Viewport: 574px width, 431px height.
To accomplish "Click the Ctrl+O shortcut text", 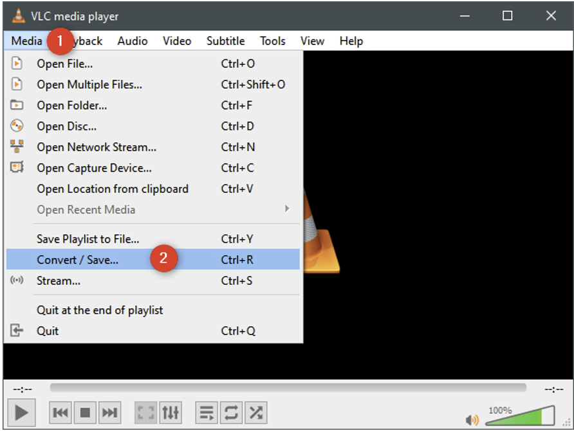I will tap(238, 64).
